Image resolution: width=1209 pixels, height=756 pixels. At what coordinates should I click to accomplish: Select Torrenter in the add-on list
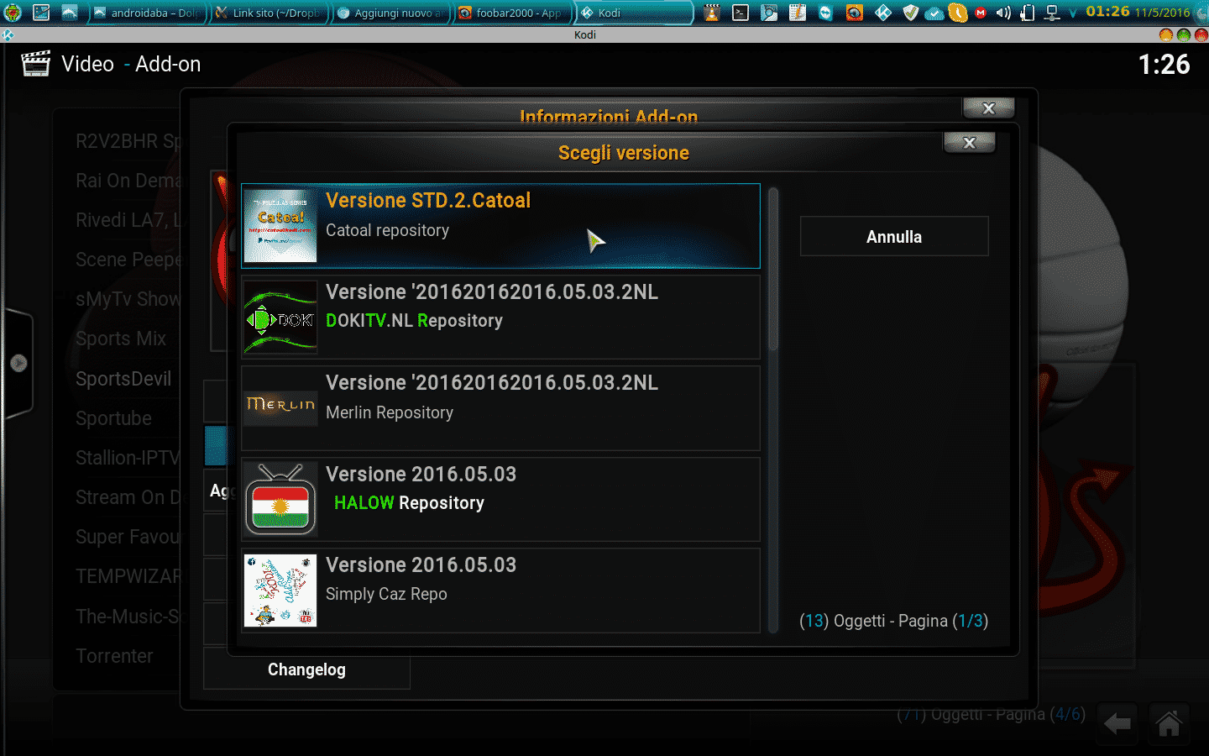point(114,656)
